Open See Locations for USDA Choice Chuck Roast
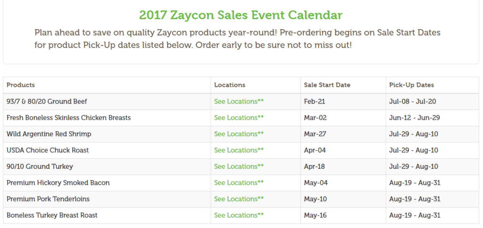Image resolution: width=483 pixels, height=228 pixels. (x=239, y=150)
